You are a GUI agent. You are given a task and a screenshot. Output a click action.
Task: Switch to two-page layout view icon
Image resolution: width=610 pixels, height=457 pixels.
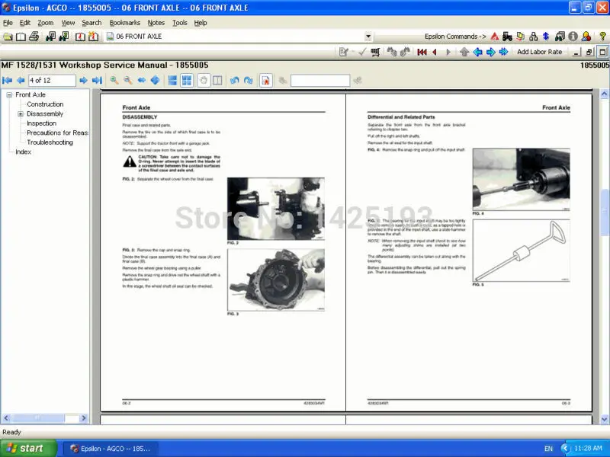[217, 80]
